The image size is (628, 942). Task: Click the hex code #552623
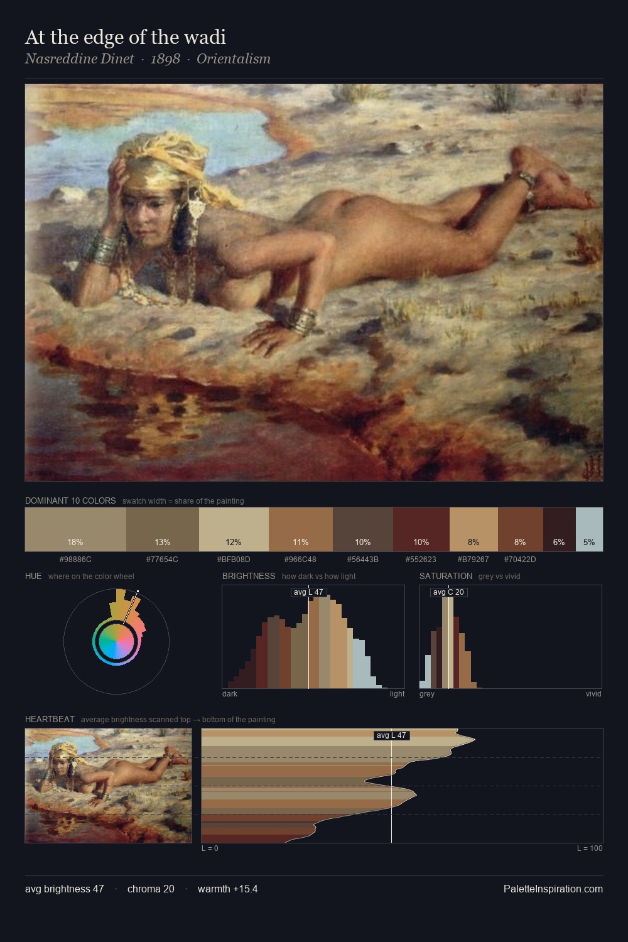click(421, 560)
